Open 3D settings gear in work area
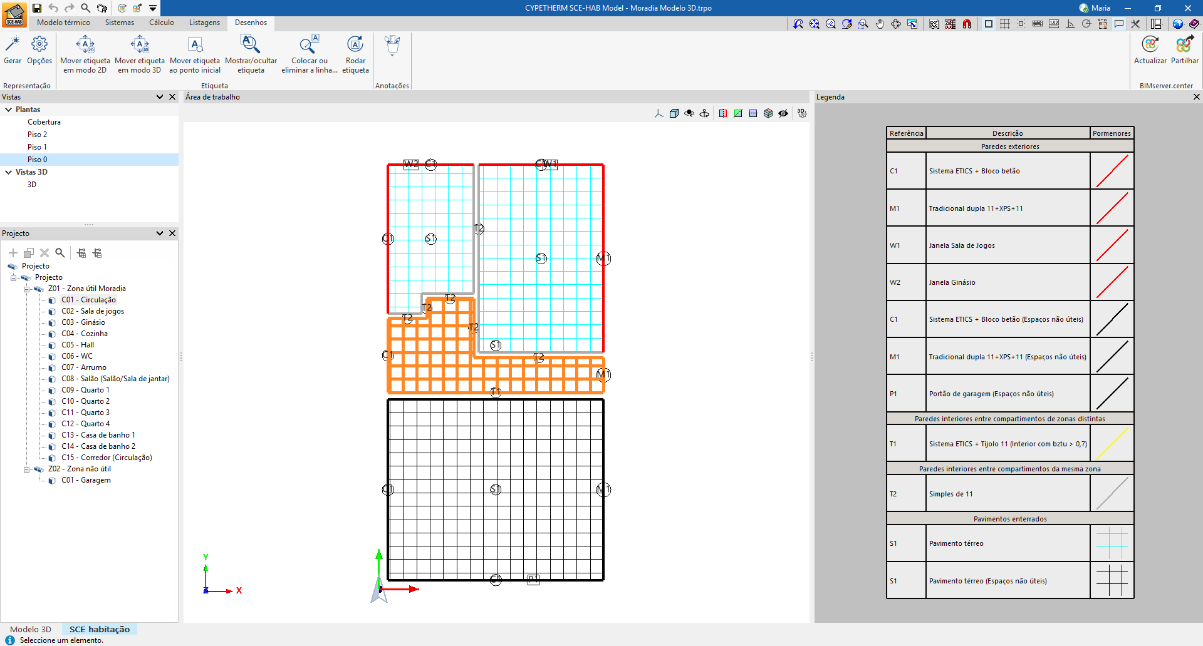Viewport: 1203px width, 646px height. tap(802, 113)
